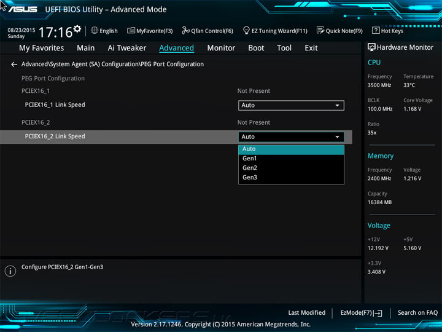The height and width of the screenshot is (332, 442).
Task: Click the BCLK value 100.0 MHz
Action: click(380, 109)
